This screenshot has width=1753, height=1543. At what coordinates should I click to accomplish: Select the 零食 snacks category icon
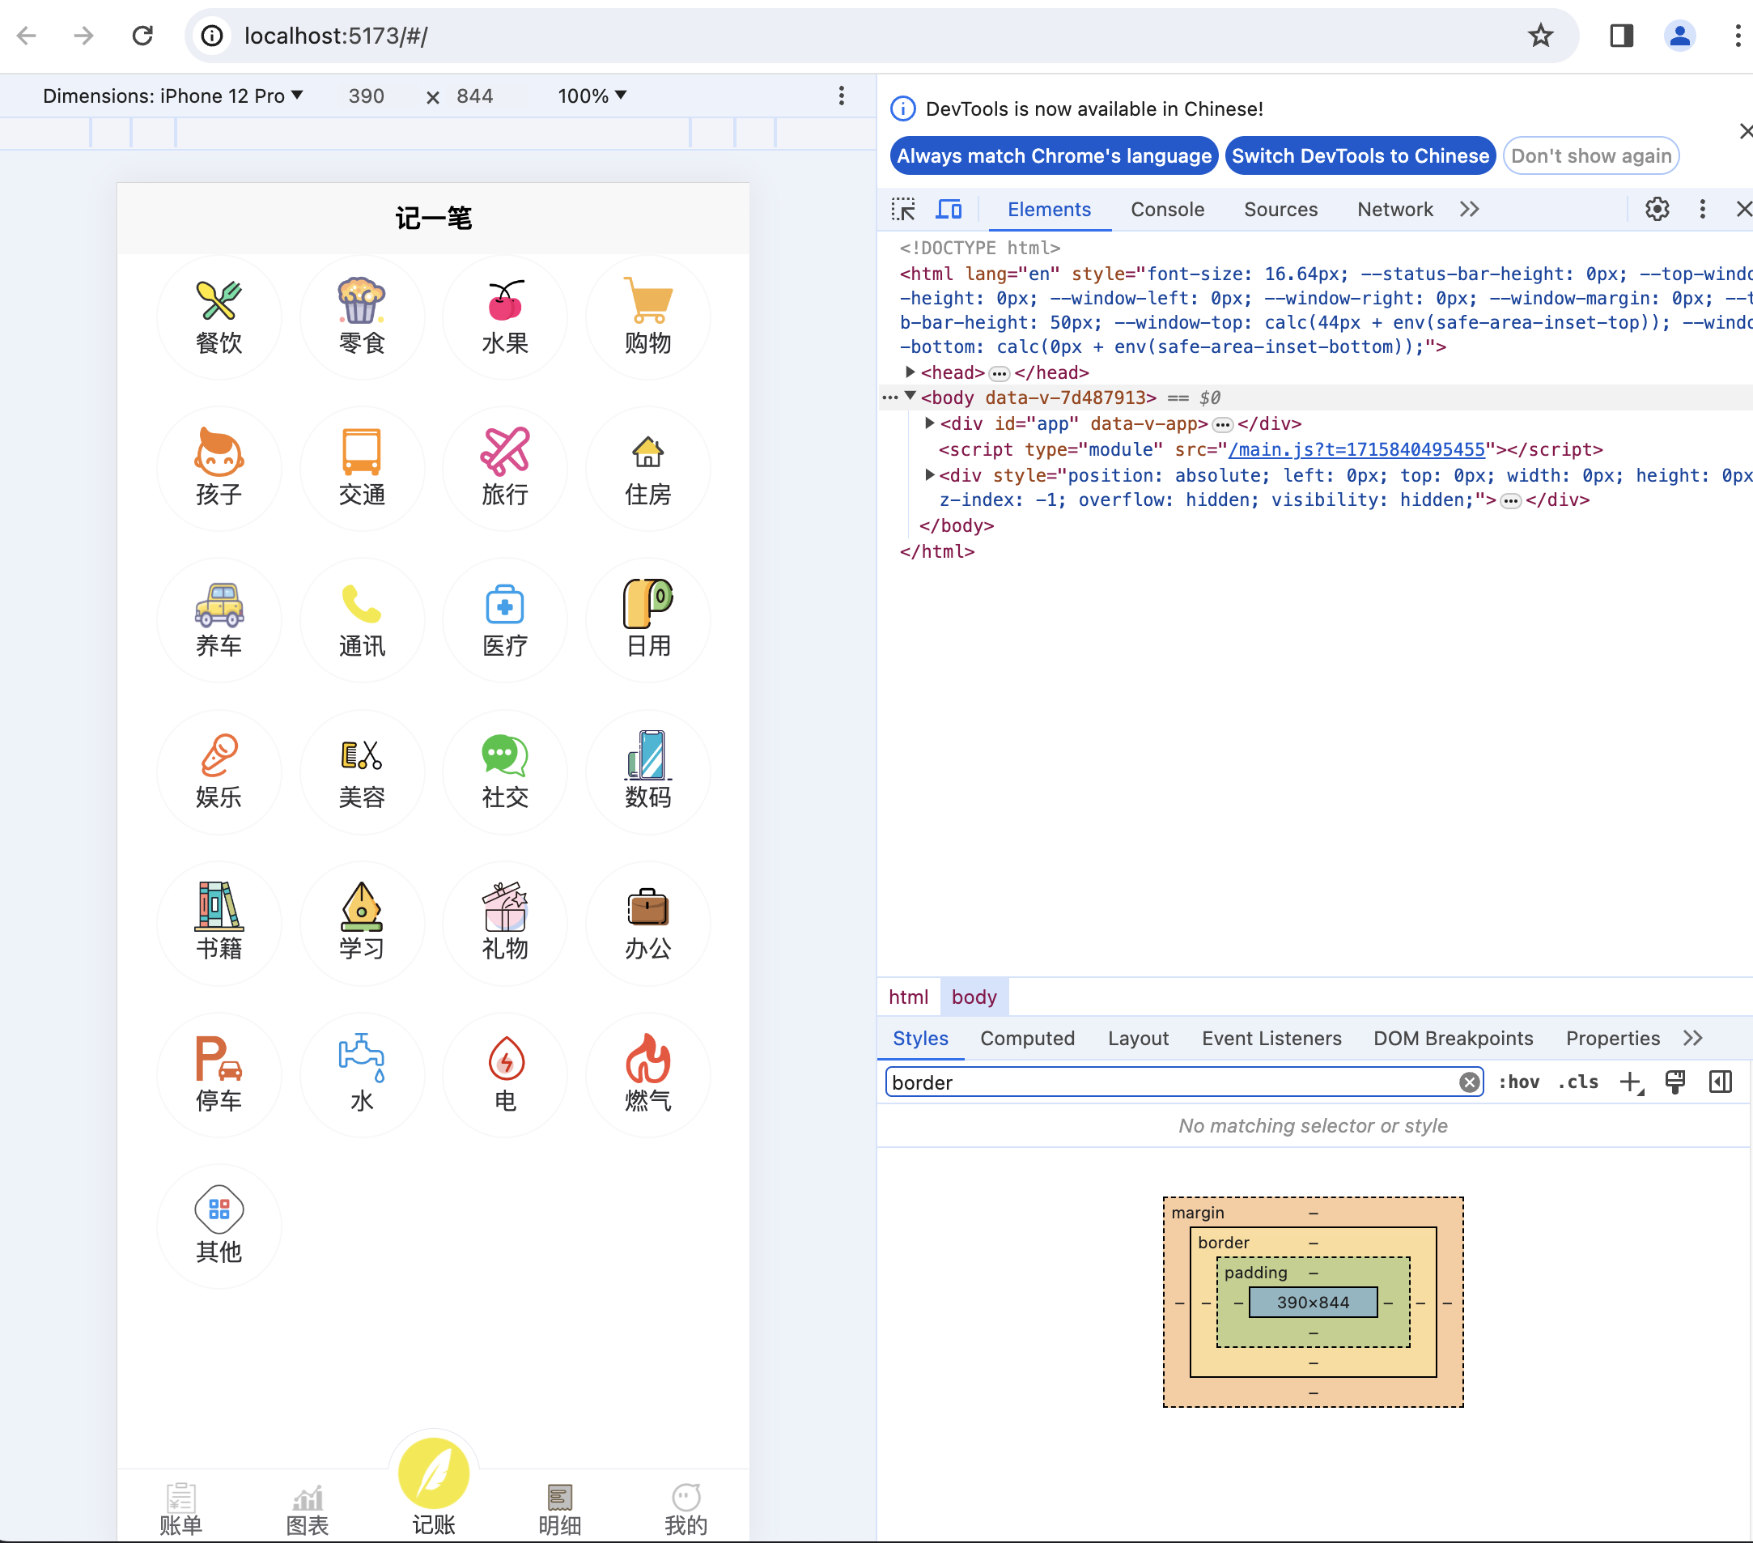(x=362, y=317)
